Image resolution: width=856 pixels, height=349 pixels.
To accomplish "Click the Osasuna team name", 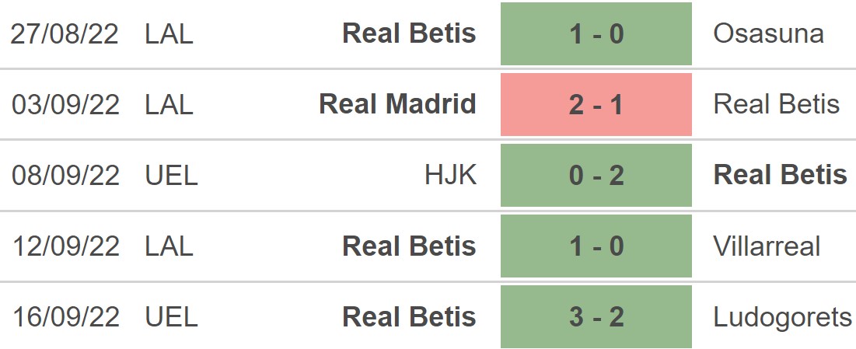I will [768, 34].
